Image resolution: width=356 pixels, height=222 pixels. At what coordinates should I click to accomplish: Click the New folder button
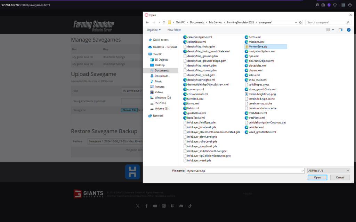point(174,30)
